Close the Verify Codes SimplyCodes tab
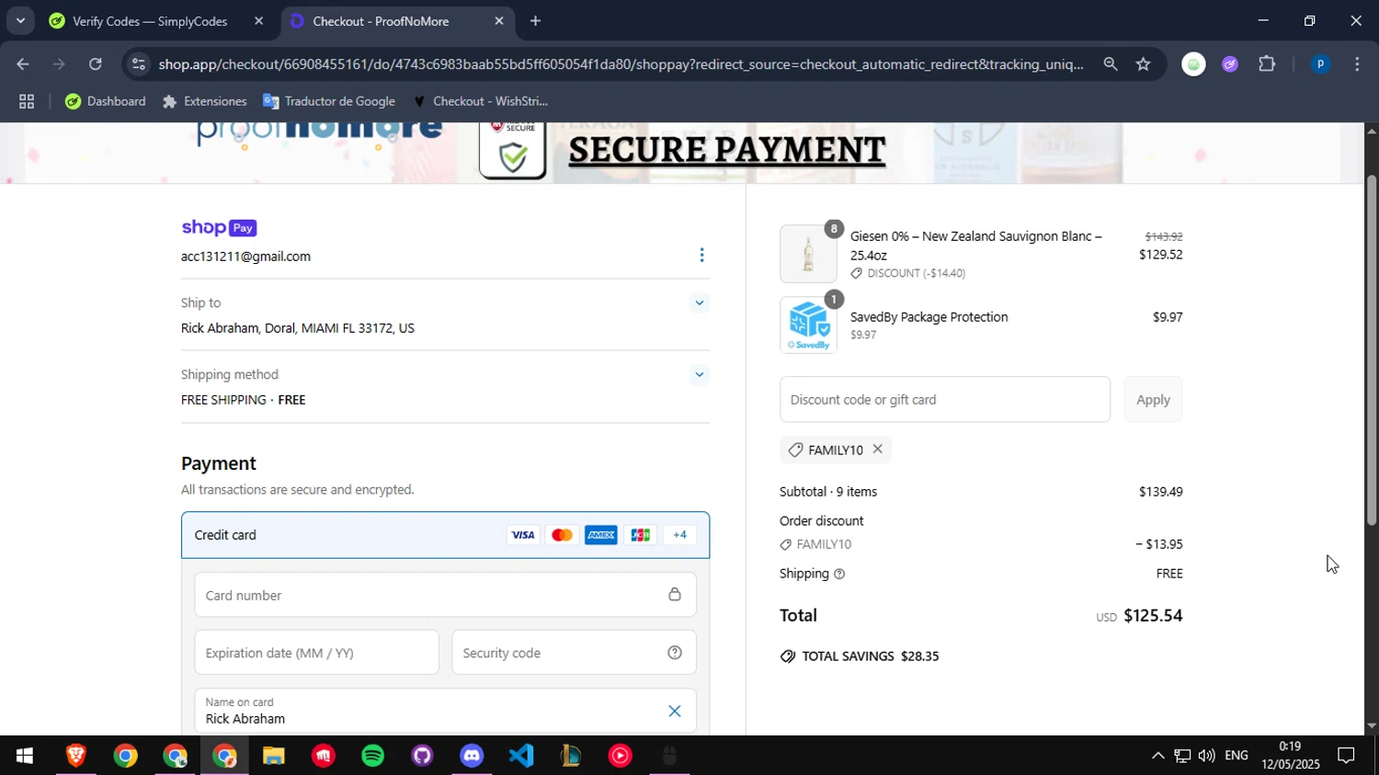 coord(258,21)
